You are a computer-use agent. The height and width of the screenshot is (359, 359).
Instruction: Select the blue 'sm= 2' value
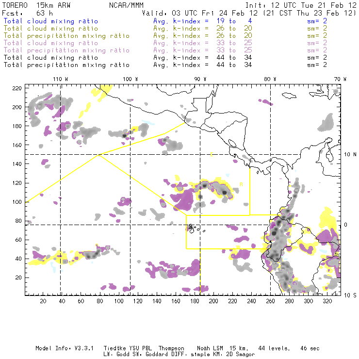[x=317, y=21]
